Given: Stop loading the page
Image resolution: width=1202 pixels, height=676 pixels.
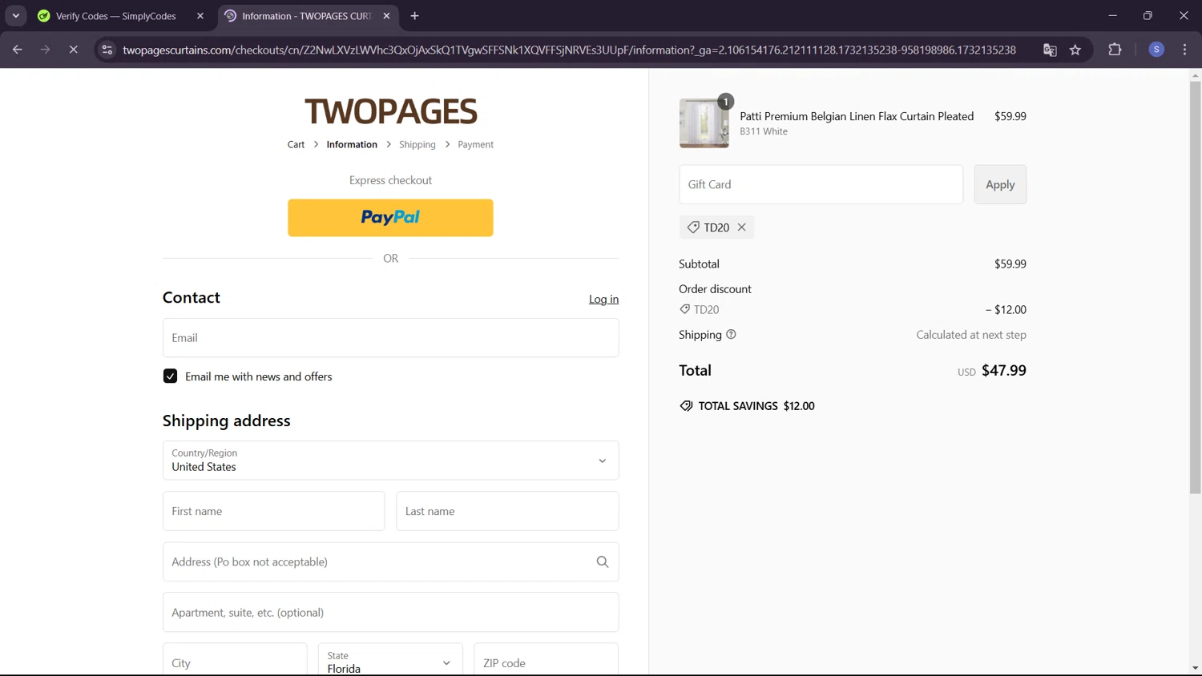Looking at the screenshot, I should coord(73,50).
